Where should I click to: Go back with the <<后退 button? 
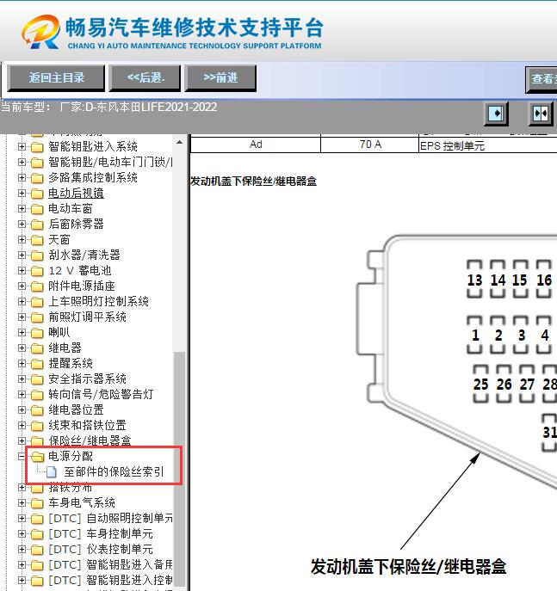pos(145,78)
